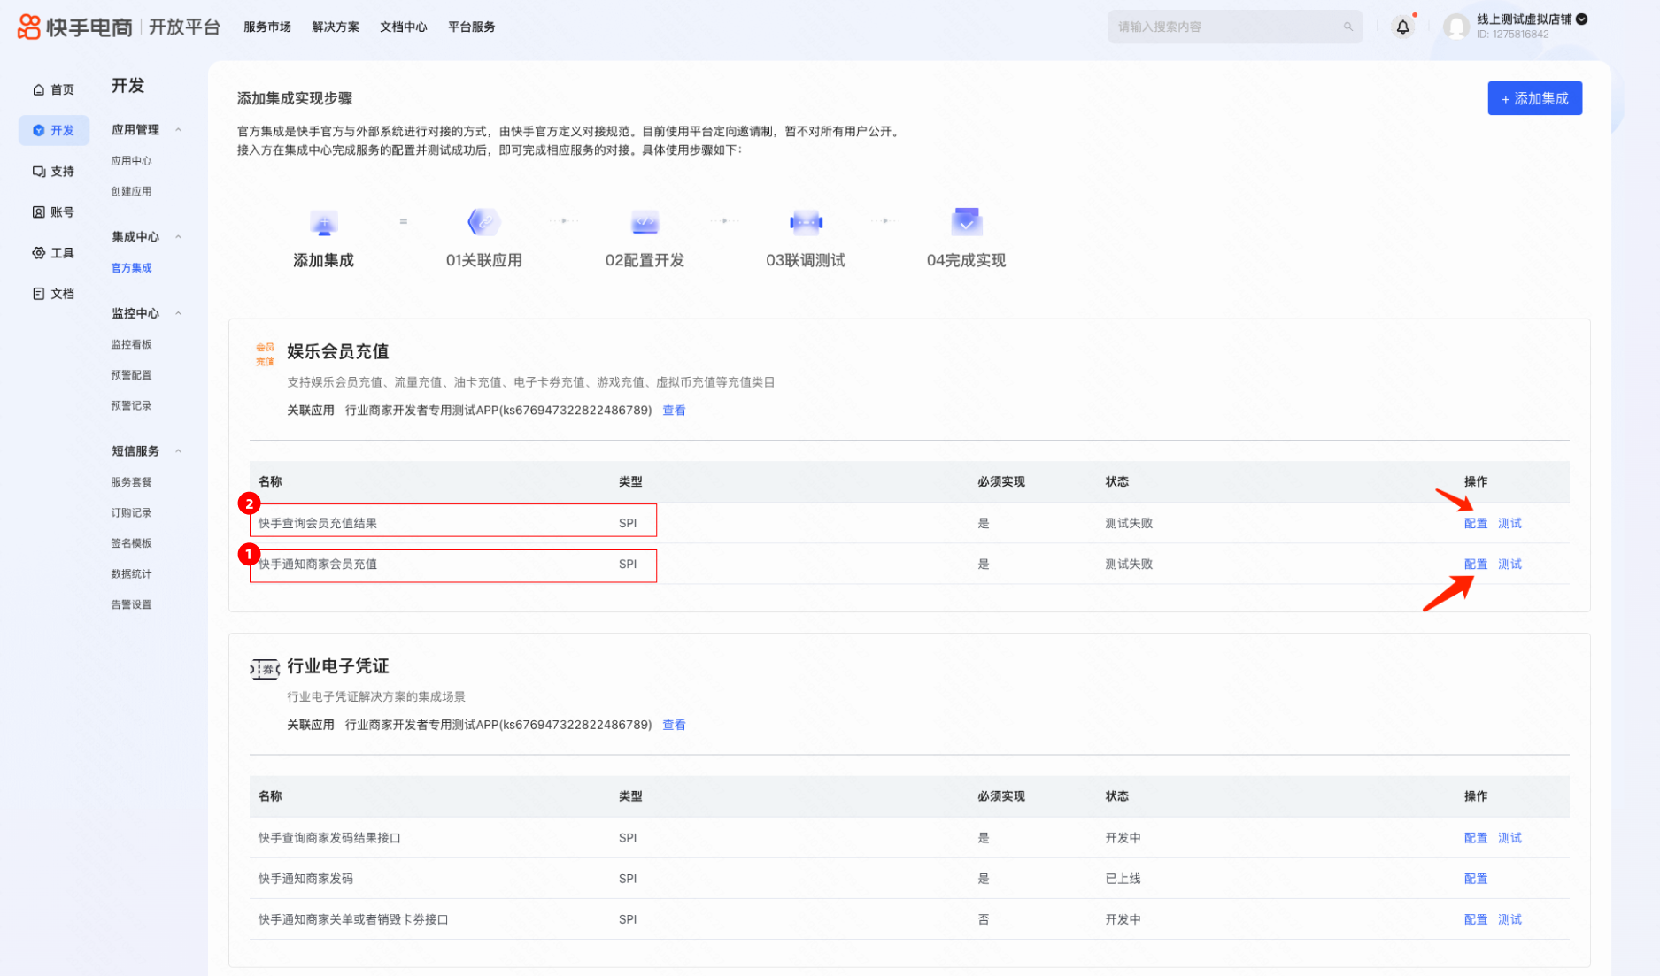Image resolution: width=1660 pixels, height=976 pixels.
Task: Open 数据统计 under 短信服务
Action: [131, 574]
